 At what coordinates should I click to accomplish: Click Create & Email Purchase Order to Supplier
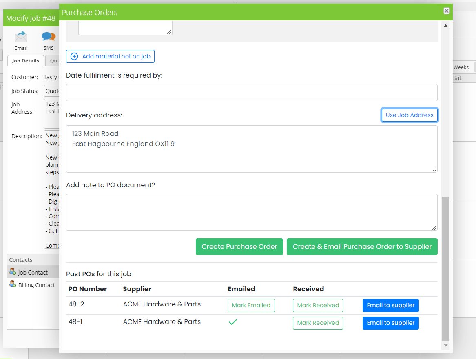point(362,247)
